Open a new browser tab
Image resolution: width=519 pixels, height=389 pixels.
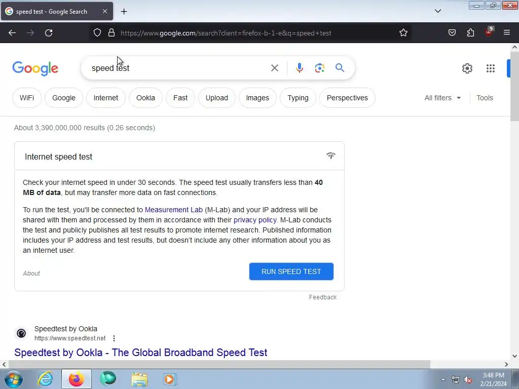124,12
